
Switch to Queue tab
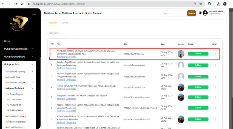click(x=65, y=23)
